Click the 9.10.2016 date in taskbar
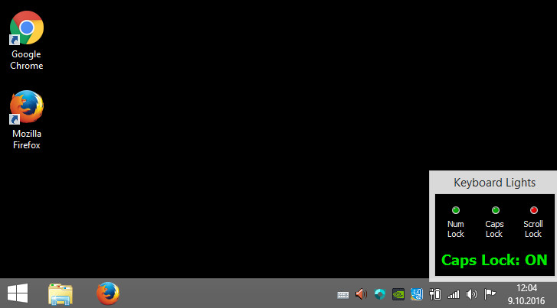Image resolution: width=557 pixels, height=308 pixels. [x=526, y=301]
